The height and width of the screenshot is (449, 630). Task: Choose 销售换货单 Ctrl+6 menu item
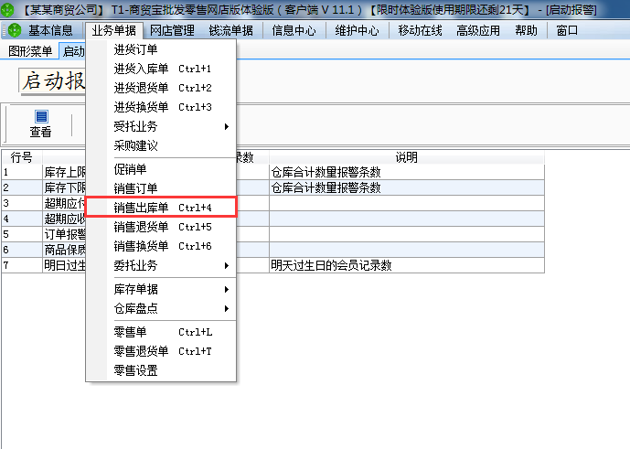(x=161, y=246)
